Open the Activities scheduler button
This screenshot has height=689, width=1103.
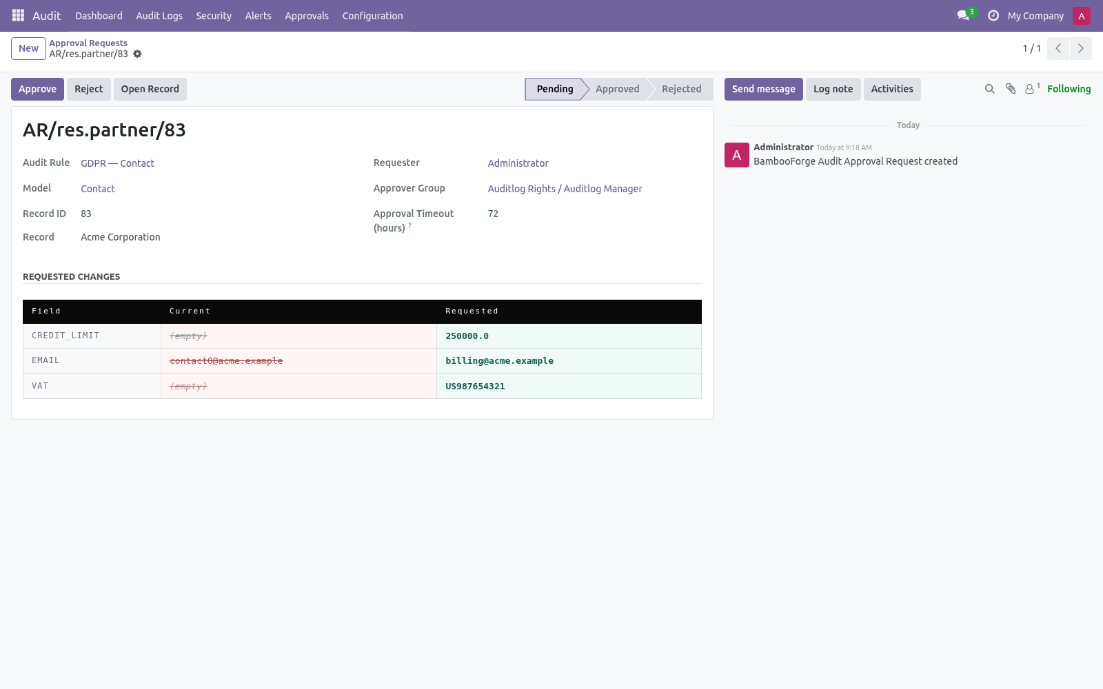tap(892, 89)
